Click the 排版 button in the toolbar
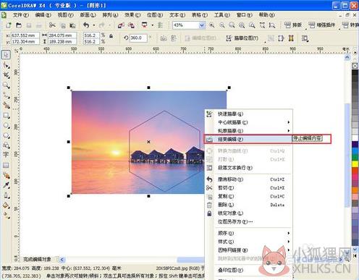 293,25
